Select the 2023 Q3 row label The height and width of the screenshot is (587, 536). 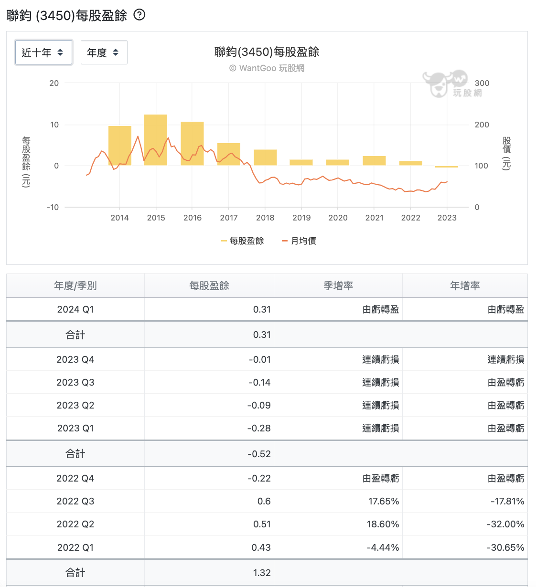pos(75,382)
